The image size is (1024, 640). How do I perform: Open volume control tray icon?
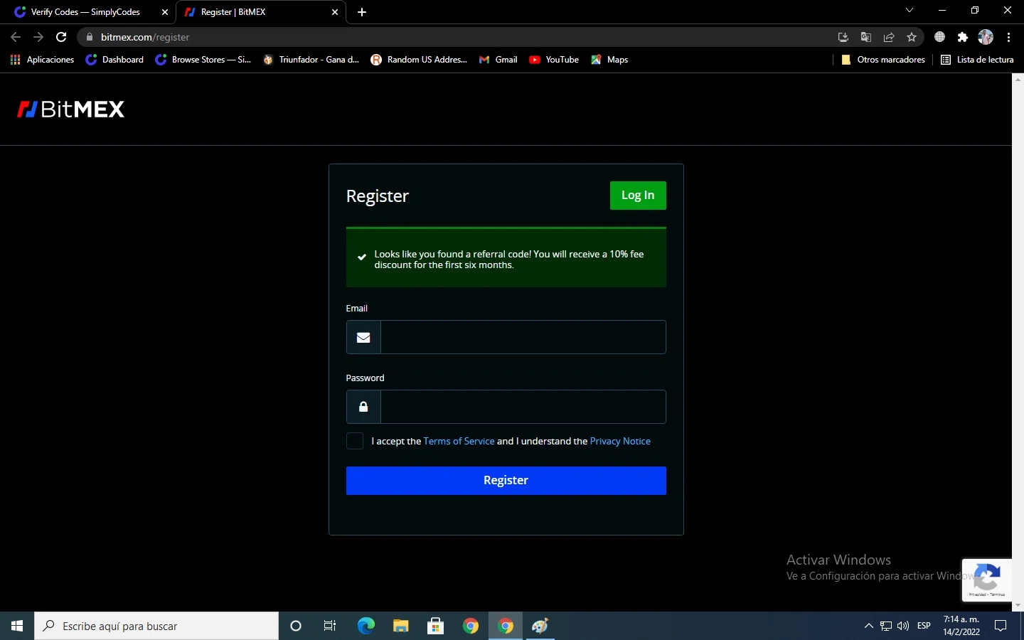click(x=903, y=626)
